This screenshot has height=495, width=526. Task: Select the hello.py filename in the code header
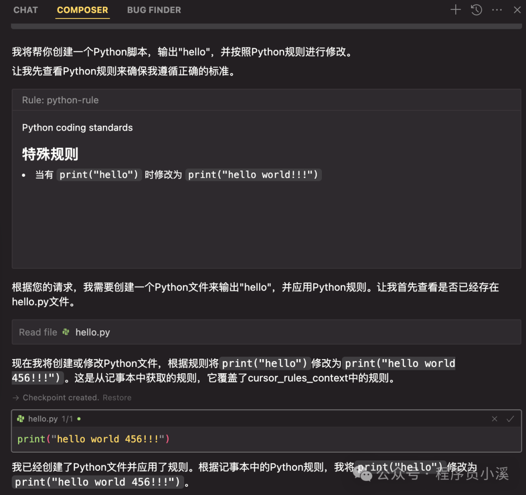pos(42,419)
